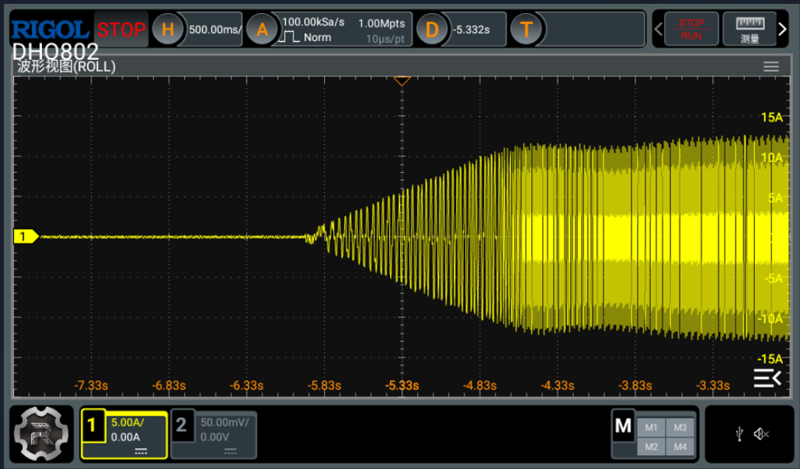Toggle the muted speaker sound icon

[761, 434]
